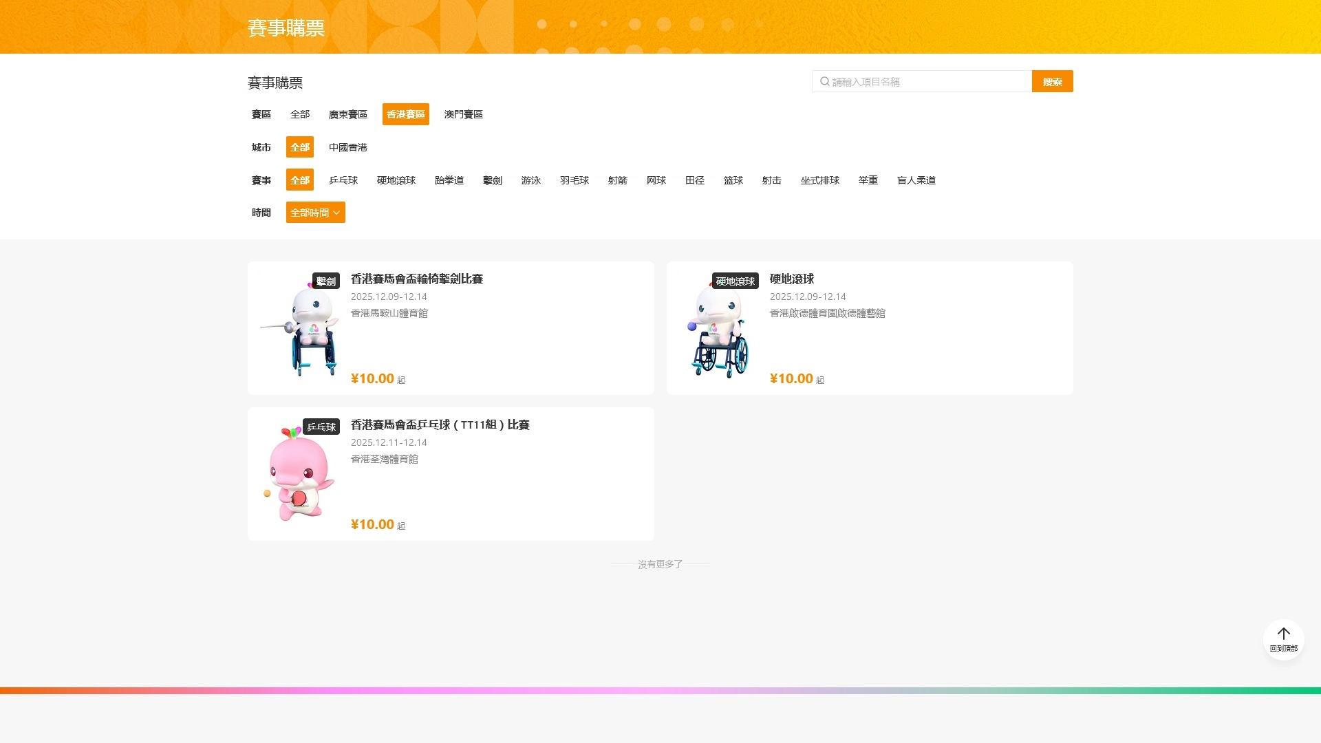Filter events by 盲人柔道

click(x=916, y=180)
